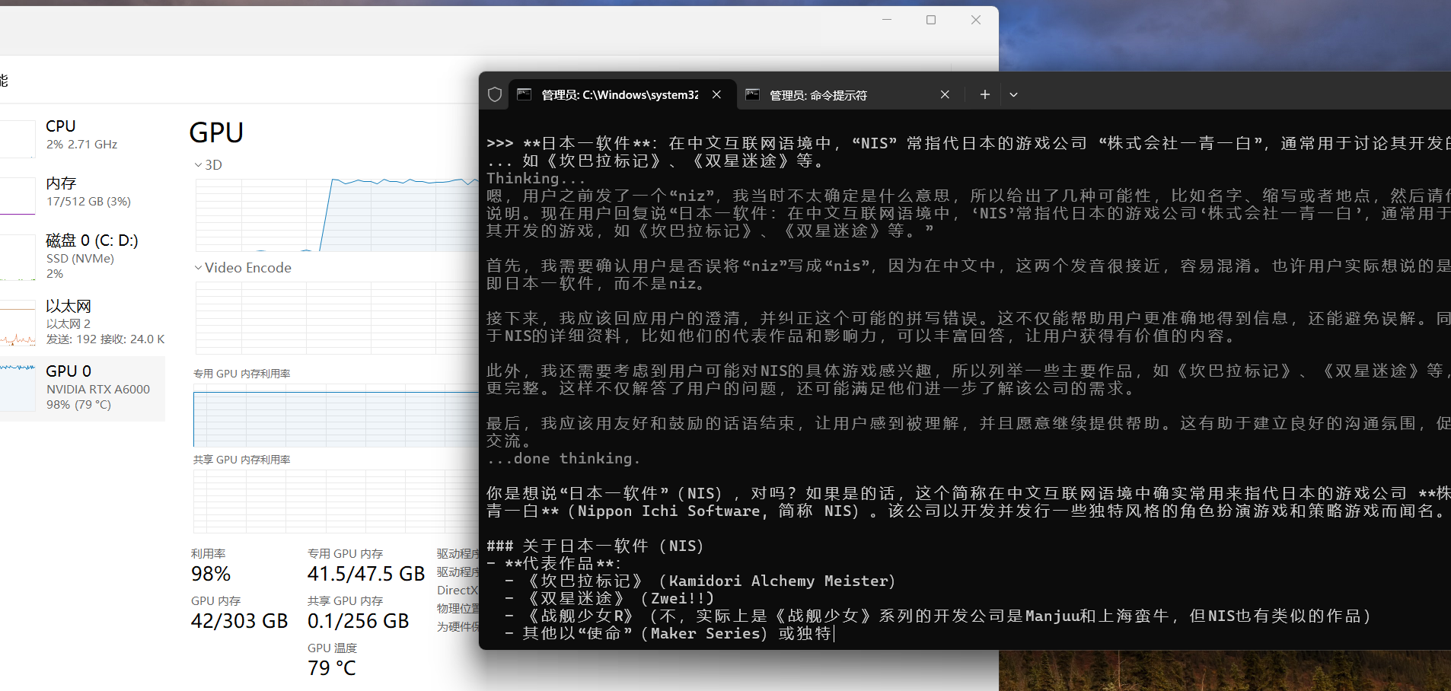This screenshot has width=1451, height=691.
Task: Maximize the Task Manager window
Action: pos(931,20)
